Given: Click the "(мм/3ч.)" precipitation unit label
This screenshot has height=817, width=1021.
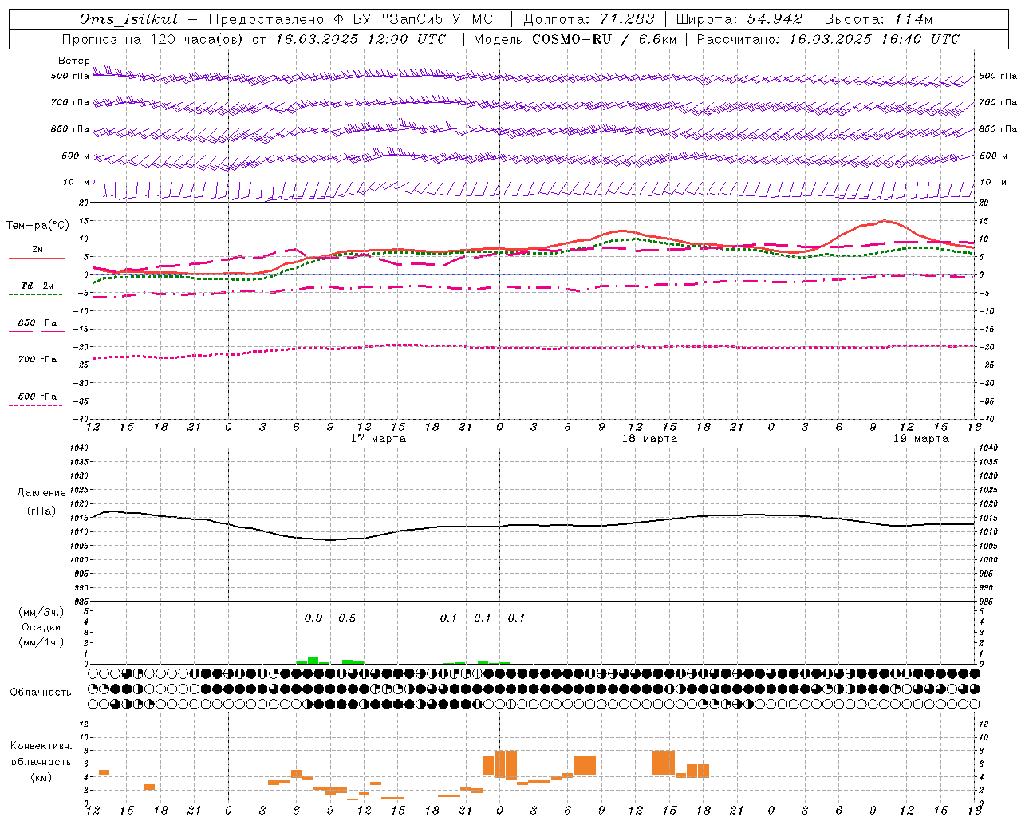Looking at the screenshot, I should pos(41,612).
